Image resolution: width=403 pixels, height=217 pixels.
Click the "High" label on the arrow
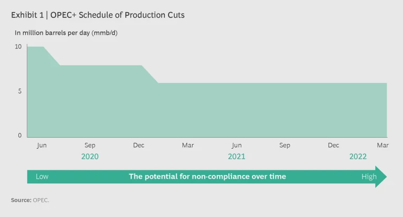pos(369,177)
